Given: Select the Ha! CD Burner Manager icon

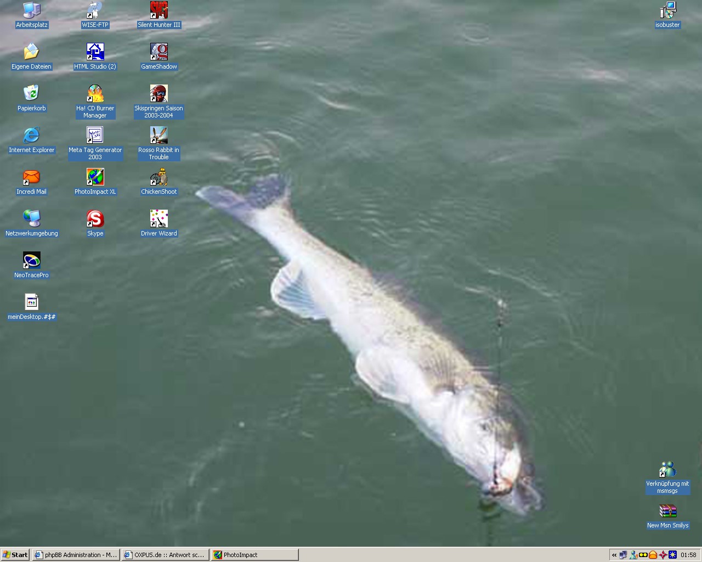Looking at the screenshot, I should coord(95,94).
